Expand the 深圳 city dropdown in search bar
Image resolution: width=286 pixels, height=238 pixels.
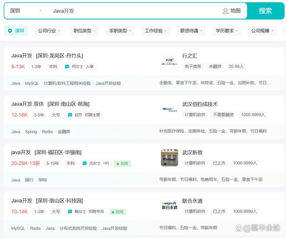click(41, 11)
